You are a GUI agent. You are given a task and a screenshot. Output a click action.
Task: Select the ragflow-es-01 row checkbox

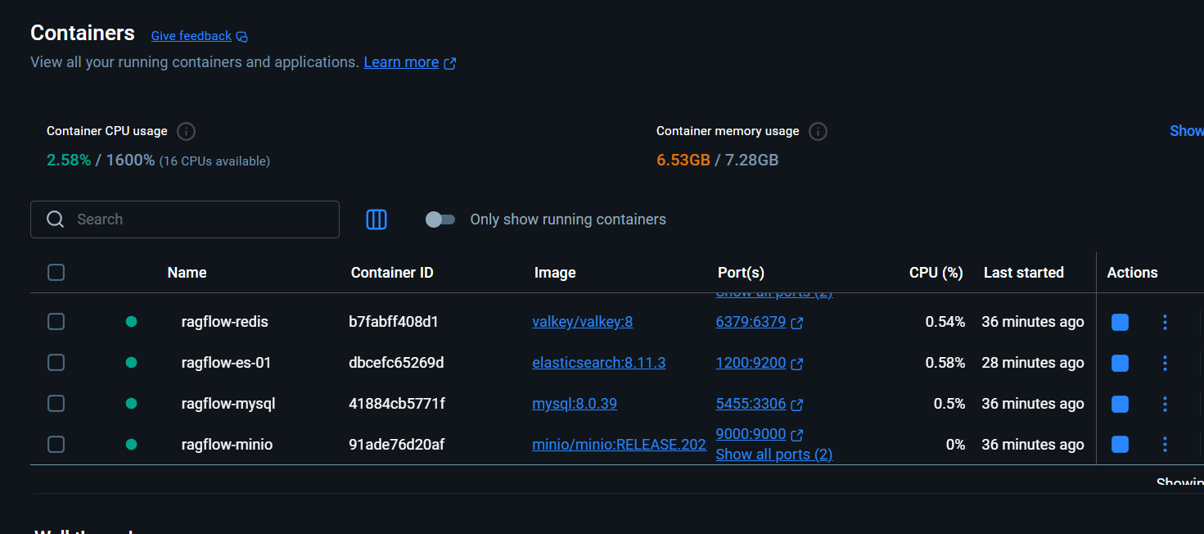coord(56,363)
